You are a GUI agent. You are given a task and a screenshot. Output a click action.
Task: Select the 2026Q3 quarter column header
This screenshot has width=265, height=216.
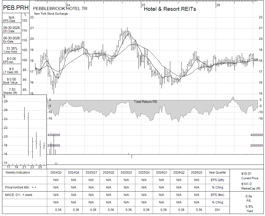tap(196, 173)
